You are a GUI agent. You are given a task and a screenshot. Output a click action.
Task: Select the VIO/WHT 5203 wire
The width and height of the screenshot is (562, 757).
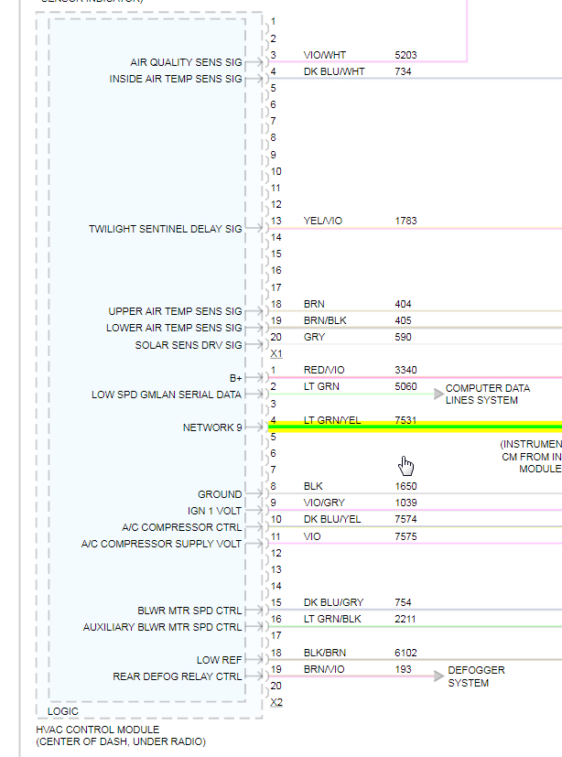[367, 62]
